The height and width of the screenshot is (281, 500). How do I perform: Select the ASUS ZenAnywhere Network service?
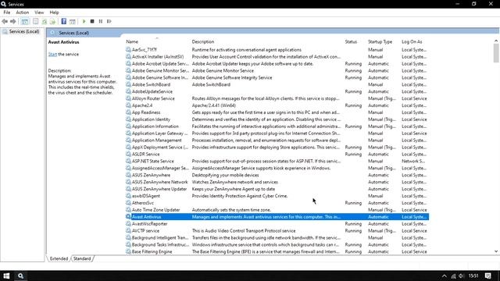277,182
